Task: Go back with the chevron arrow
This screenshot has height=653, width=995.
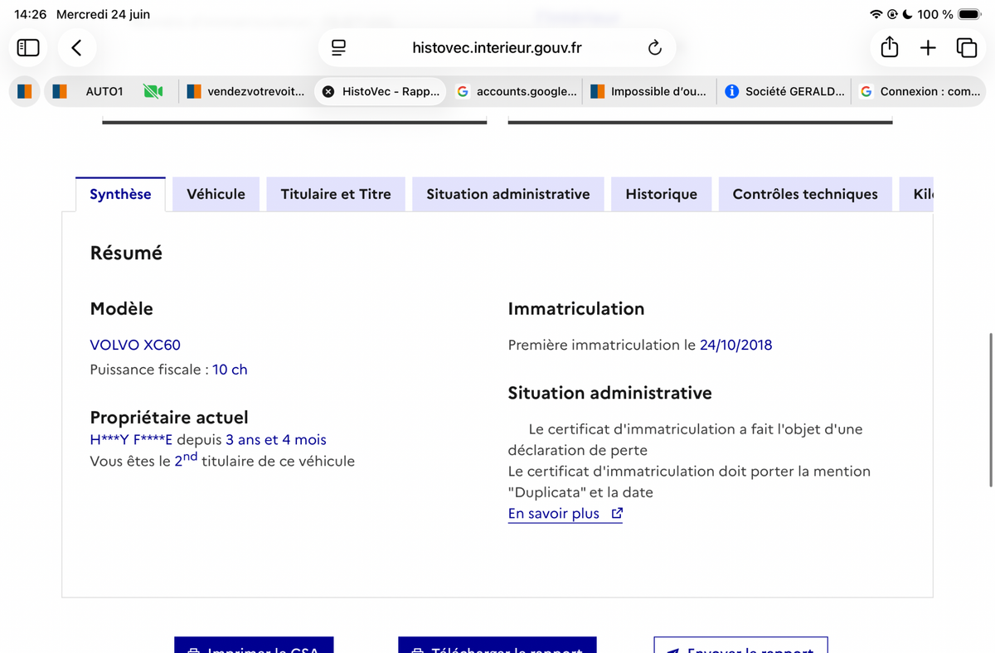Action: 77,48
